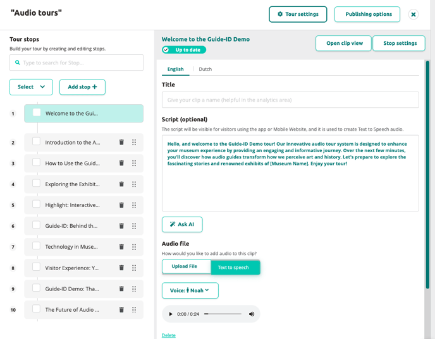The width and height of the screenshot is (435, 339).
Task: Click drag handle for 'Technology in Muse...'
Action: [134, 247]
